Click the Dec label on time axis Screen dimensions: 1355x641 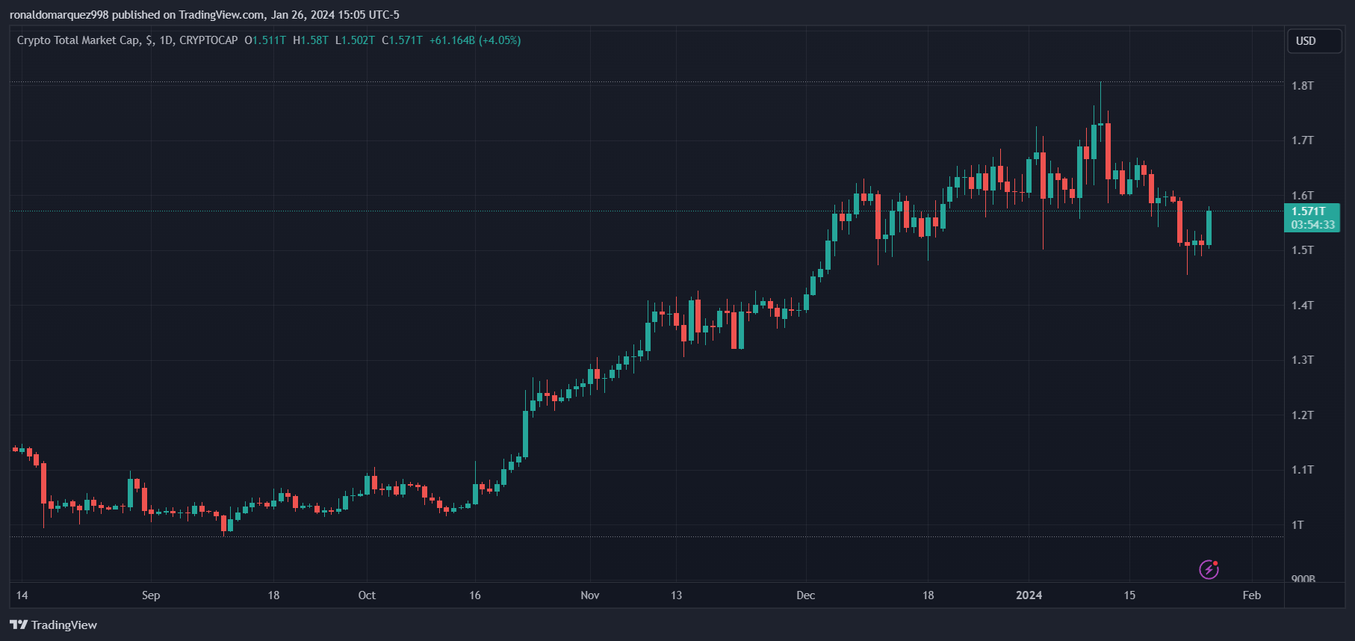click(805, 595)
